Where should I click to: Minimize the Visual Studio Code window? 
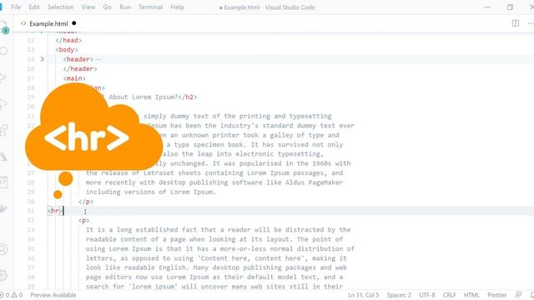[487, 7]
